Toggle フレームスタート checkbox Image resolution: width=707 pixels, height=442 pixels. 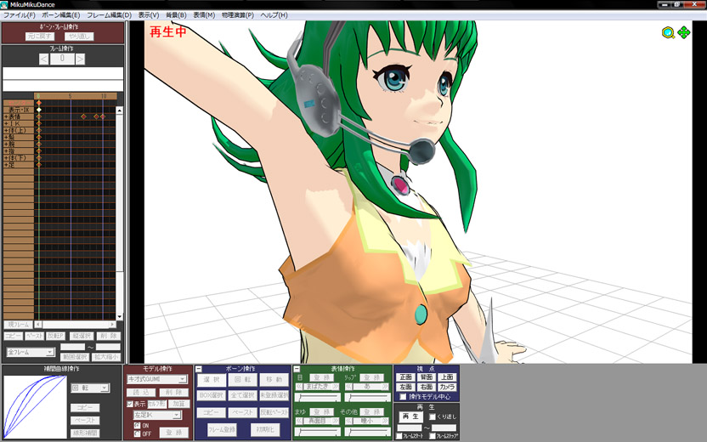(399, 436)
